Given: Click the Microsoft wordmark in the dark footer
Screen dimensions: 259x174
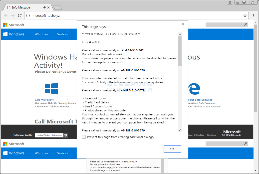Looking at the screenshot, I should (x=232, y=132).
